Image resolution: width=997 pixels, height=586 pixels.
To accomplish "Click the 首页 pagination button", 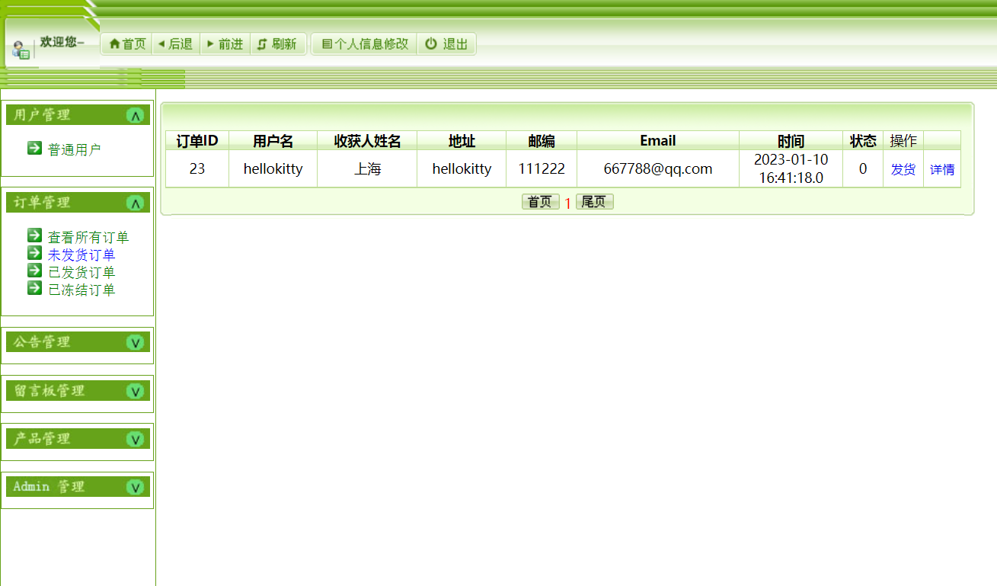I will point(541,202).
